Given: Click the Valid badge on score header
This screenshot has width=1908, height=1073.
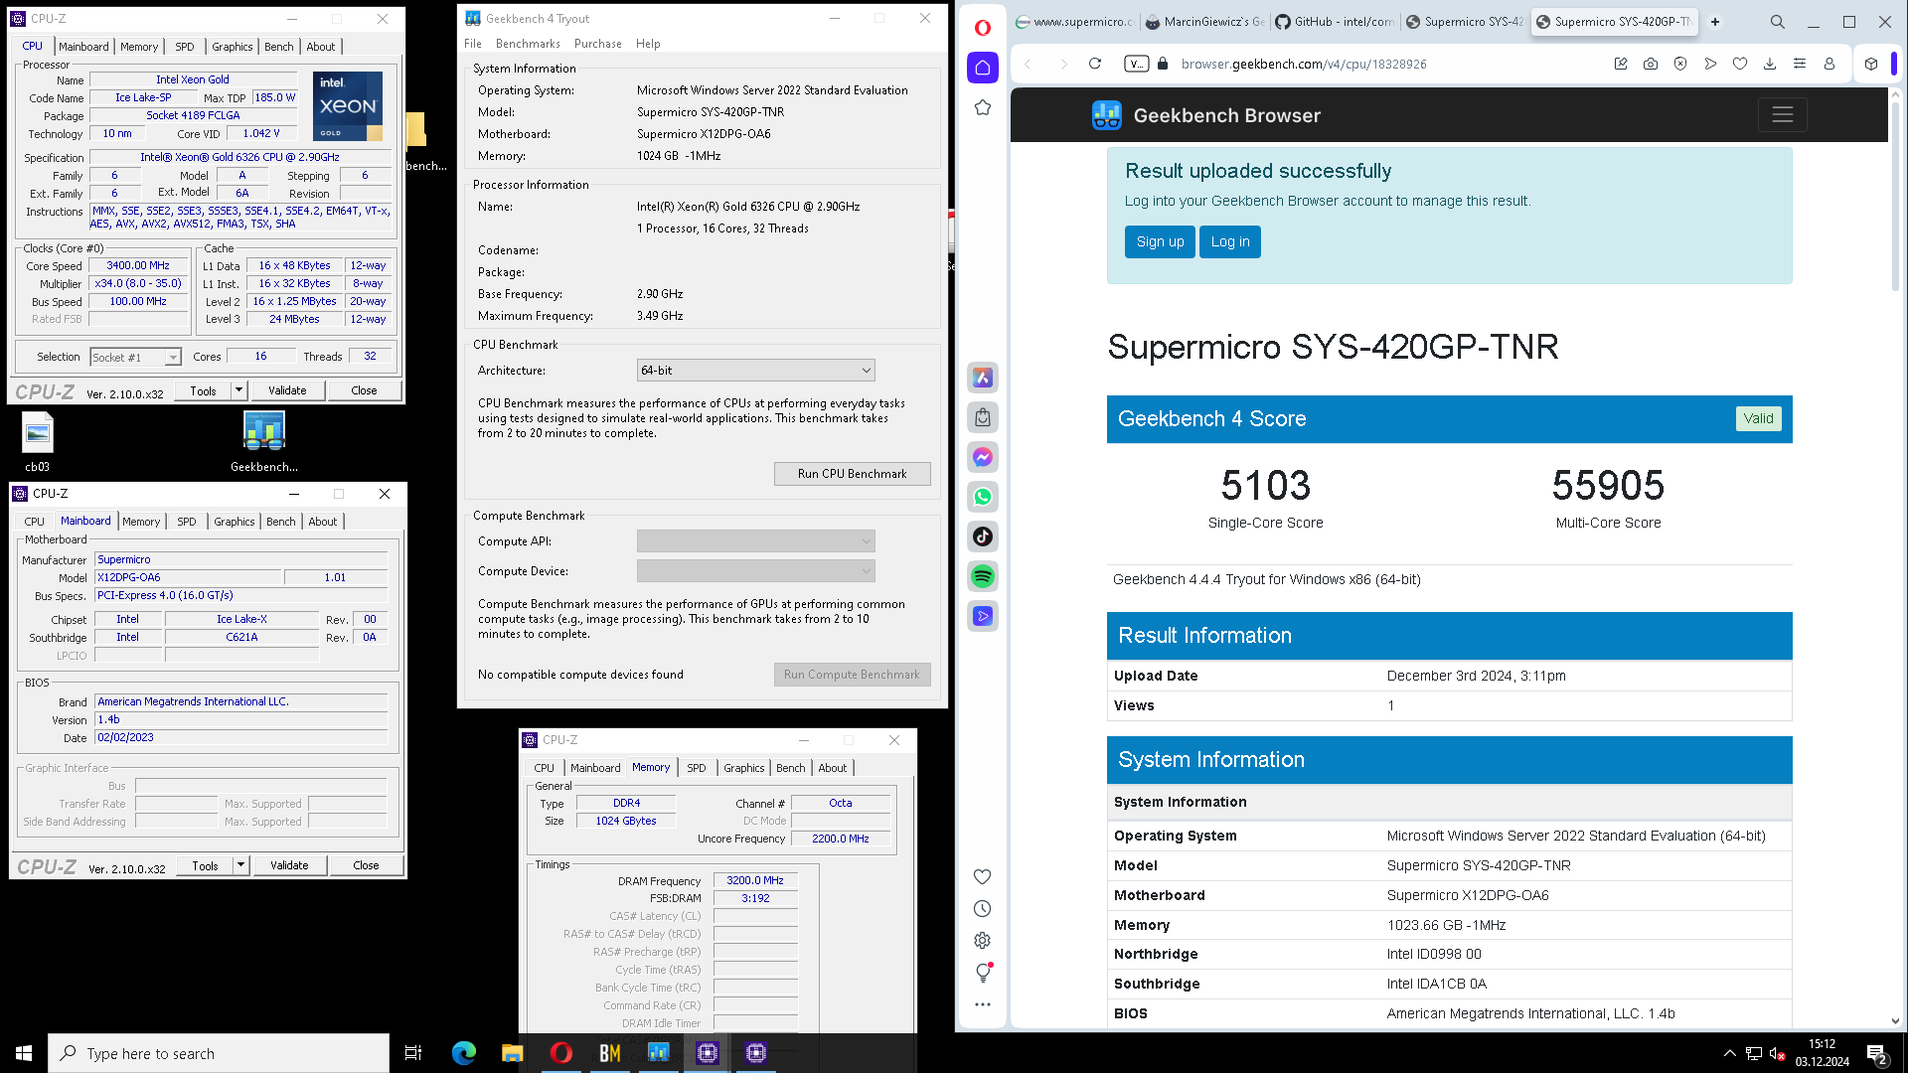Looking at the screenshot, I should [x=1758, y=418].
